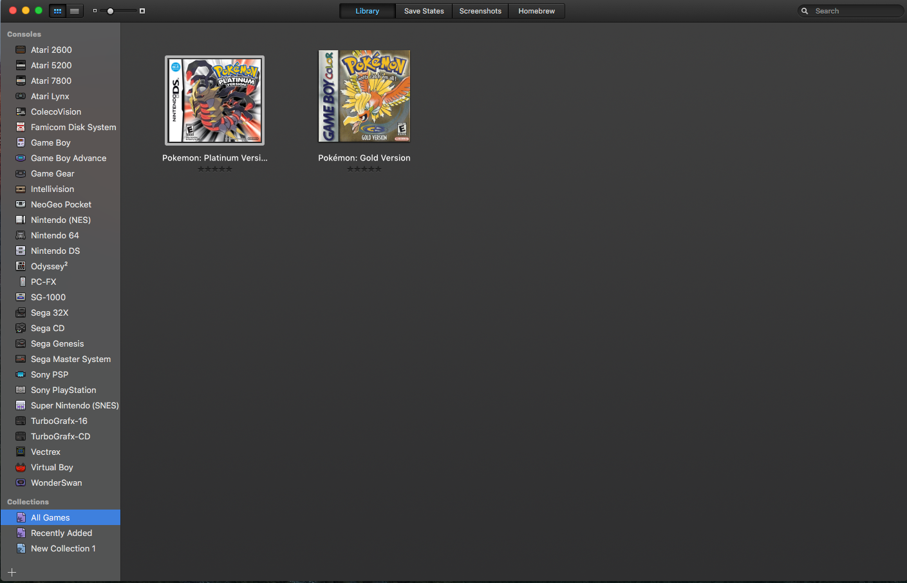Collapse the Collections section header
907x583 pixels.
click(28, 502)
